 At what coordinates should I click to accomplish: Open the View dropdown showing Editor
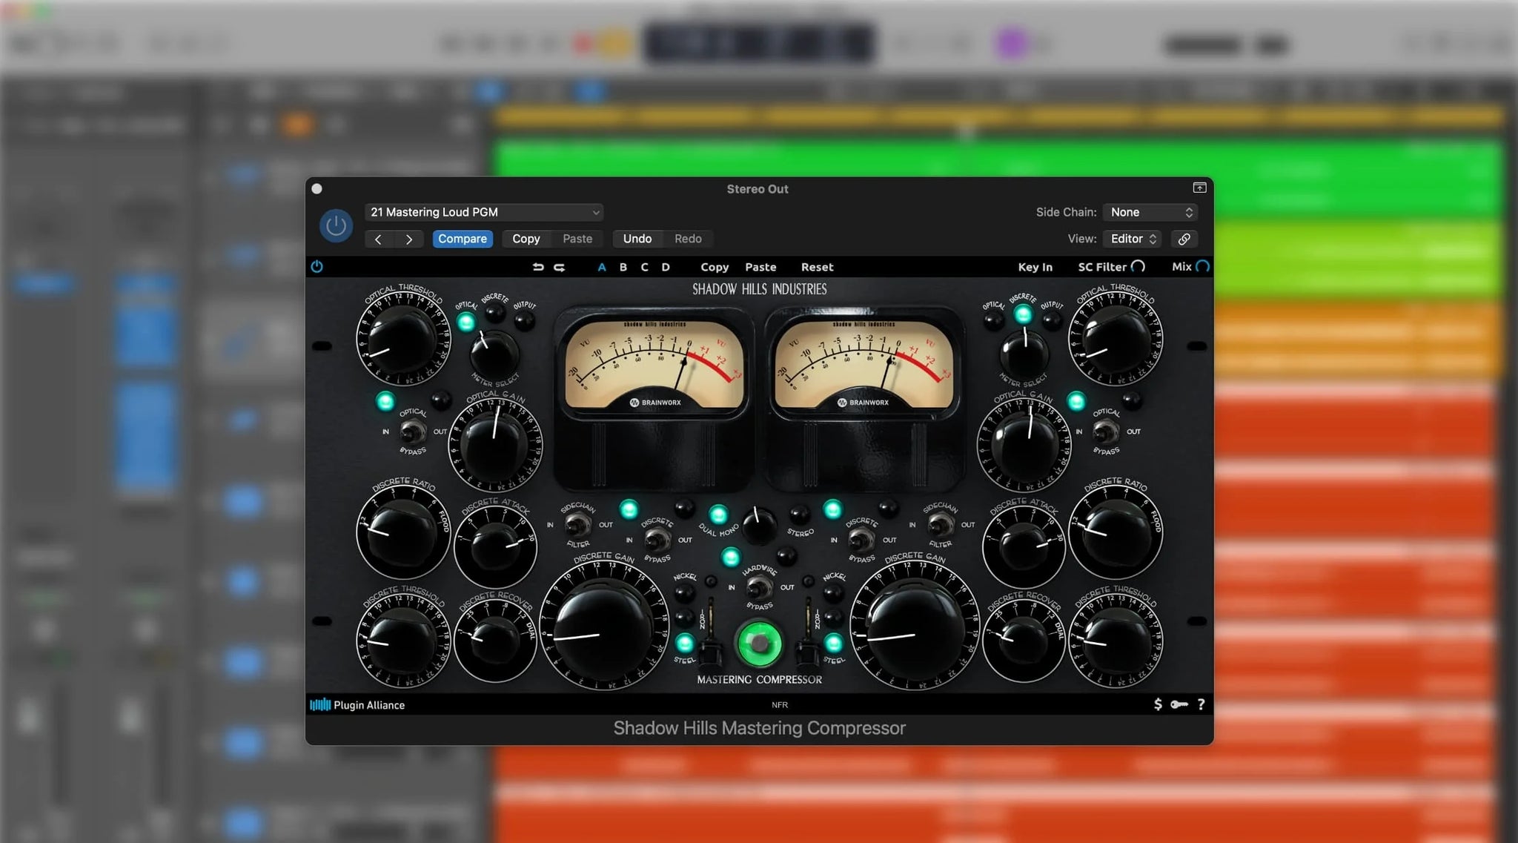click(x=1131, y=239)
